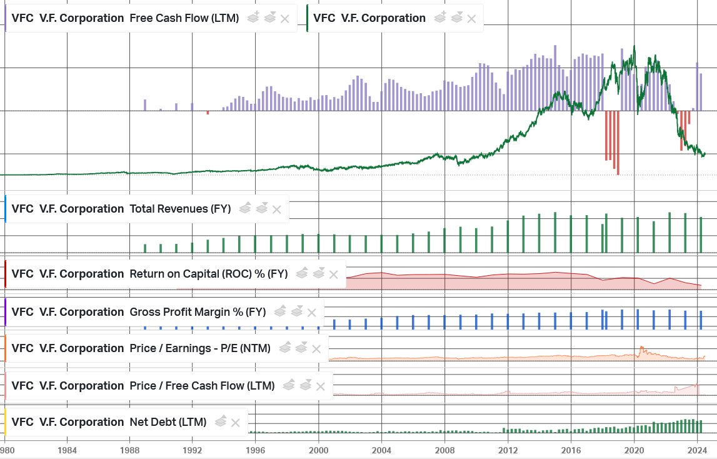This screenshot has width=717, height=459.
Task: Move the Total Revenues (FY) pane down
Action: 261,208
